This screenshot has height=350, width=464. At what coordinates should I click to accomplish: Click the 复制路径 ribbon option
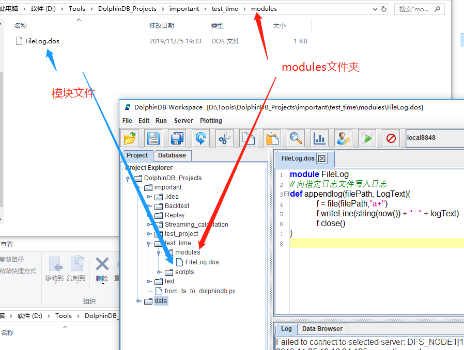coord(12,260)
